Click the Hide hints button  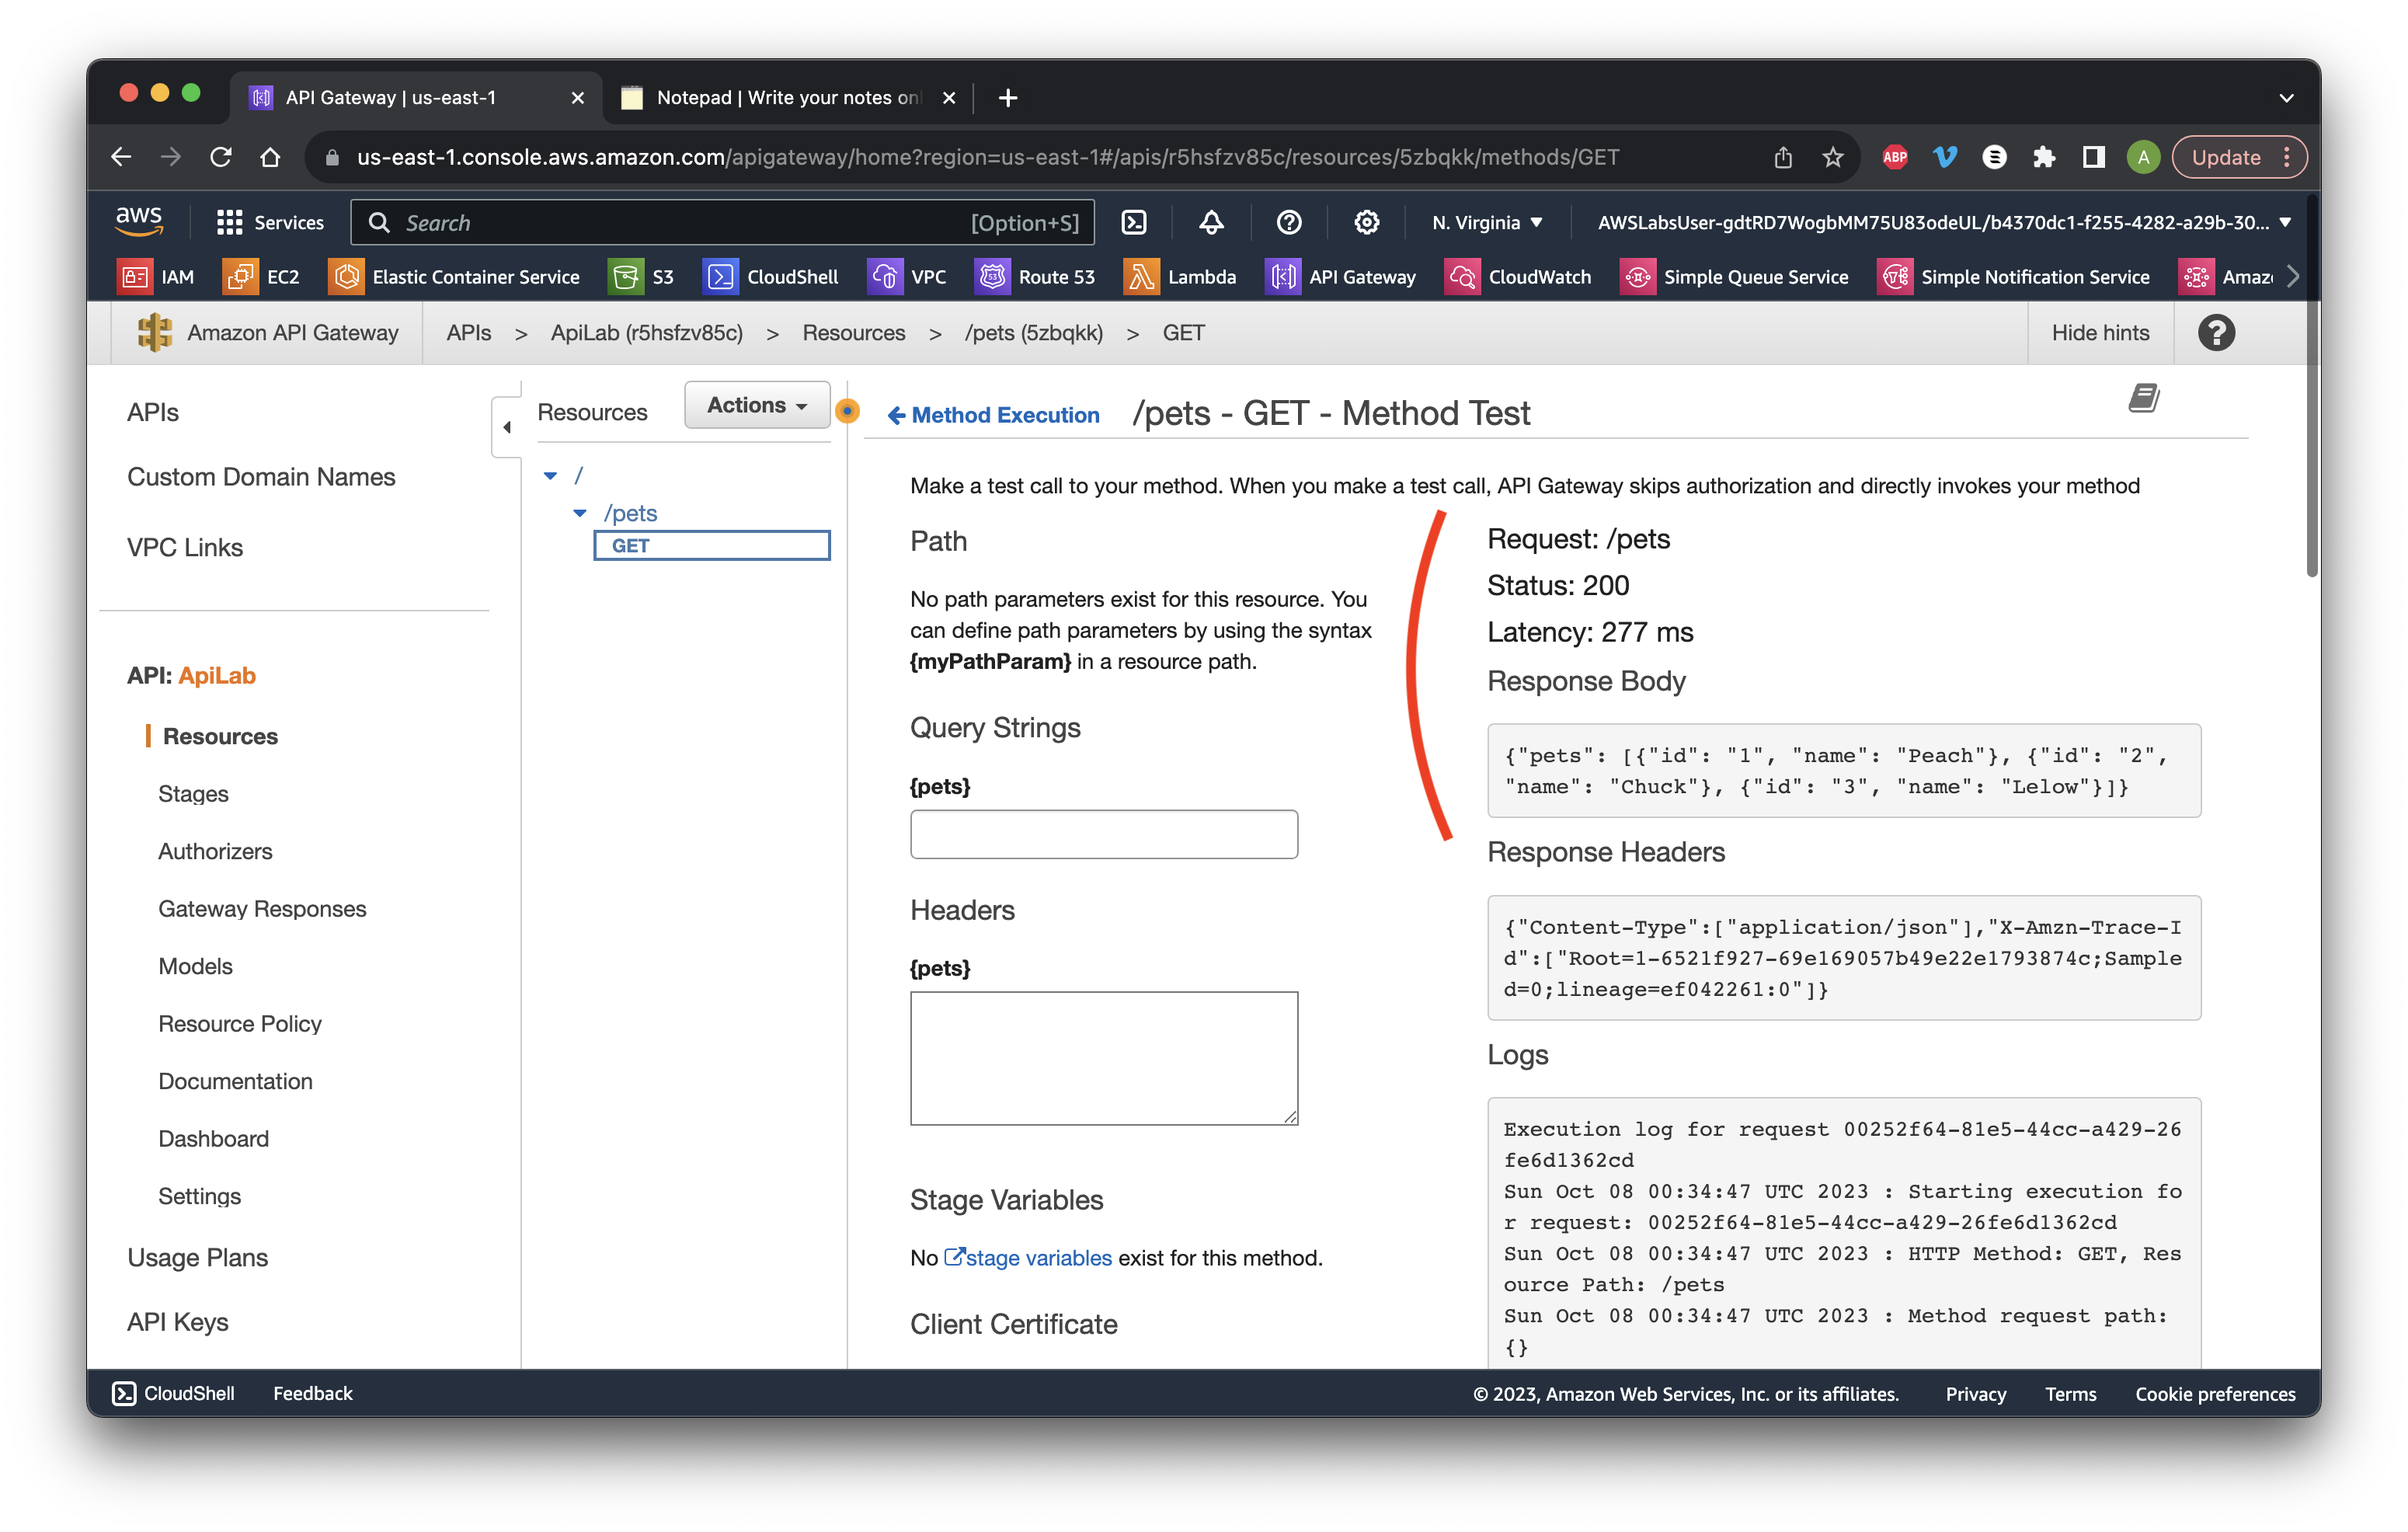click(2100, 332)
